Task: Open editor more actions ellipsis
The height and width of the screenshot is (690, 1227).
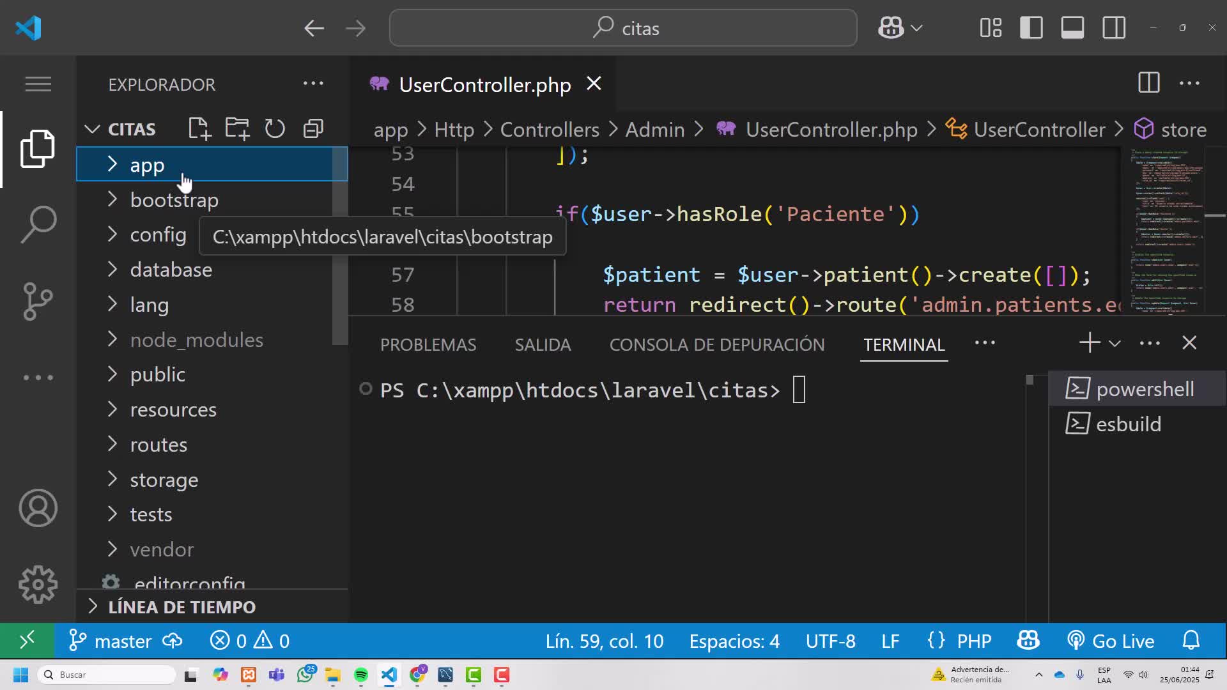Action: 1189,83
